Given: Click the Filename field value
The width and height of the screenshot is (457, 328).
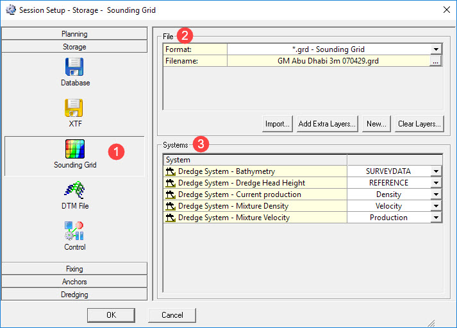Looking at the screenshot, I should coord(328,61).
